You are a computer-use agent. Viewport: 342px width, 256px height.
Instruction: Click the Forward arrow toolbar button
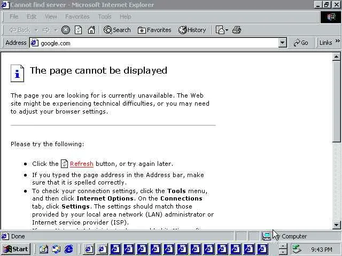[46, 30]
